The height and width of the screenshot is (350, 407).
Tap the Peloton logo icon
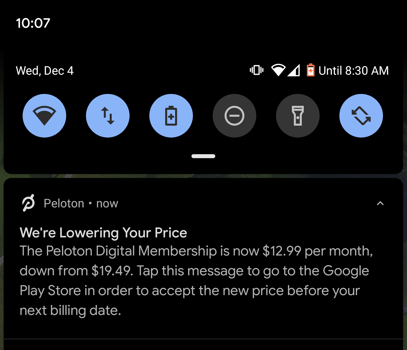pyautogui.click(x=28, y=203)
